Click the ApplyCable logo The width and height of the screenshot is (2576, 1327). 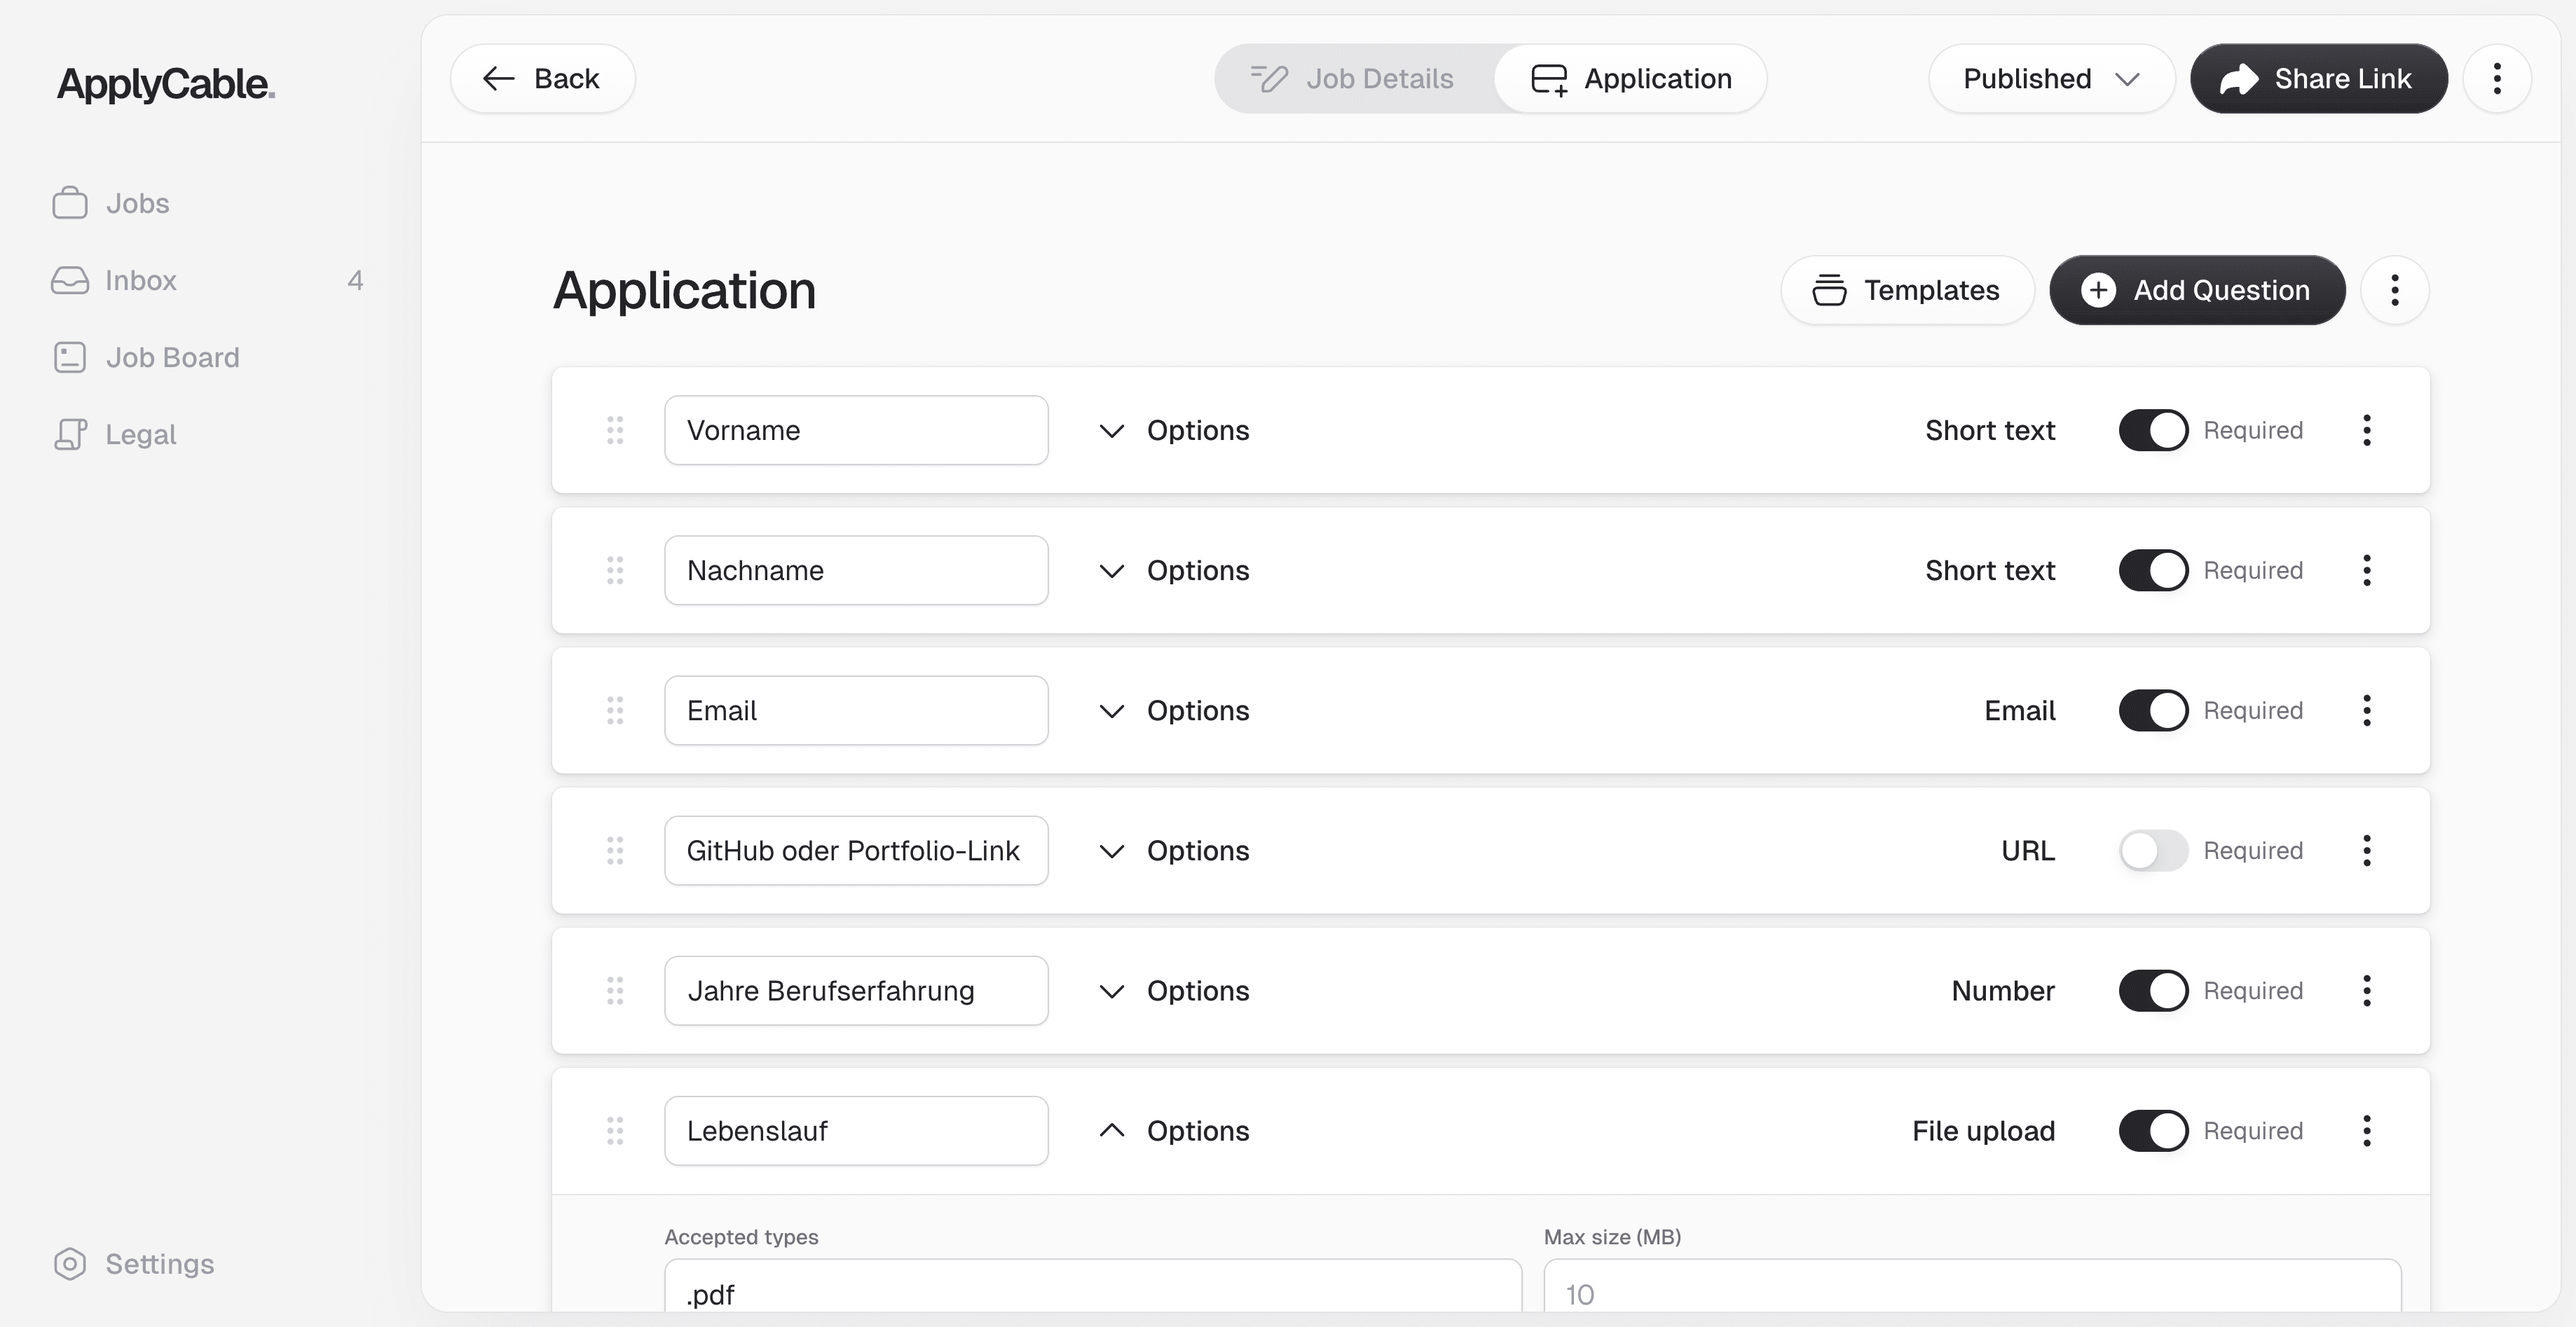click(166, 84)
